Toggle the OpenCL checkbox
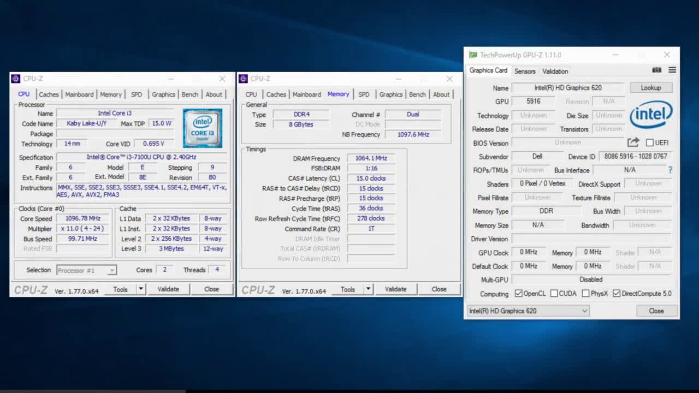Screen dimensions: 699x393 518,294
